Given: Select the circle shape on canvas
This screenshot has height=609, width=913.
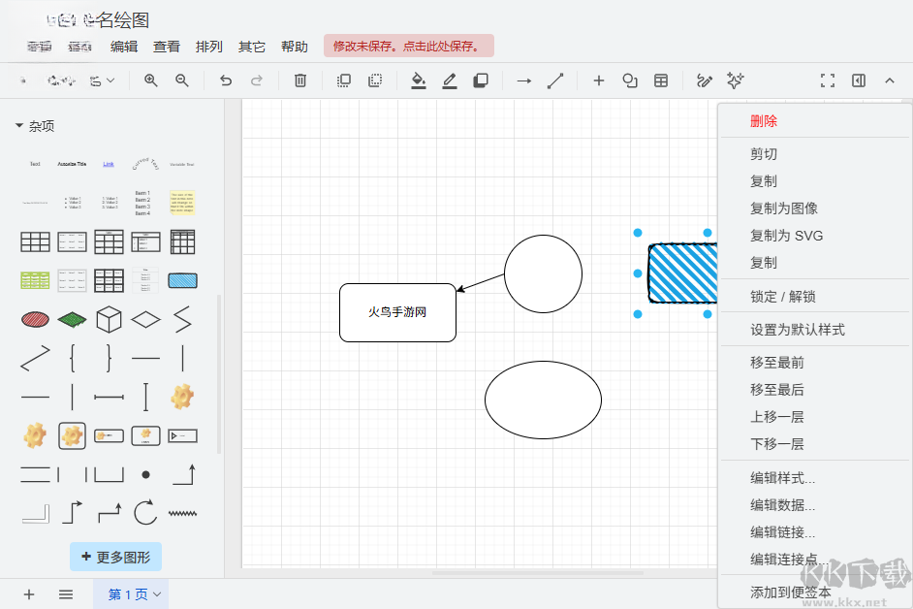Looking at the screenshot, I should coord(544,273).
